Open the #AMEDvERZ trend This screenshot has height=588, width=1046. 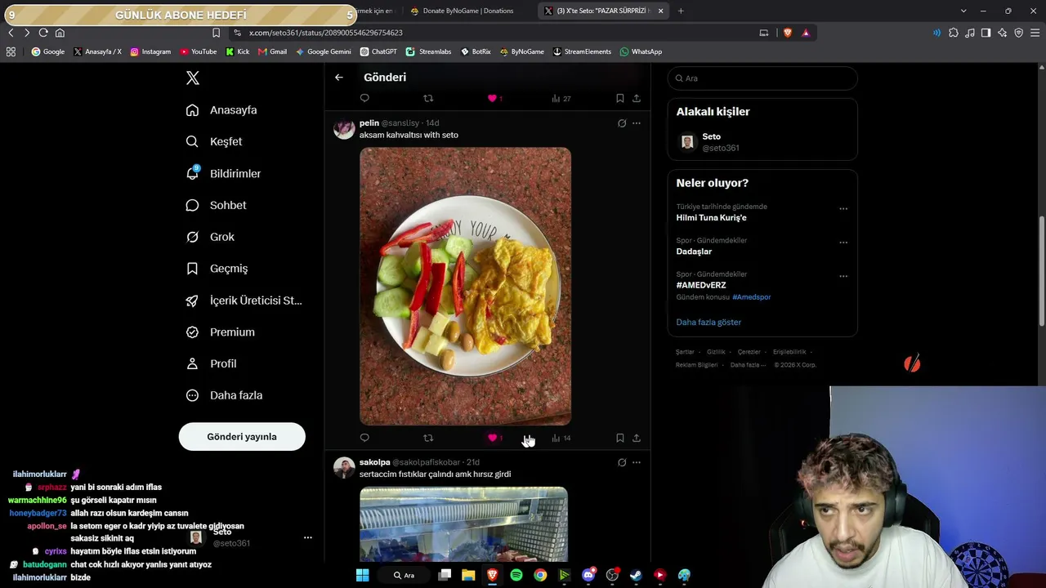pos(701,285)
